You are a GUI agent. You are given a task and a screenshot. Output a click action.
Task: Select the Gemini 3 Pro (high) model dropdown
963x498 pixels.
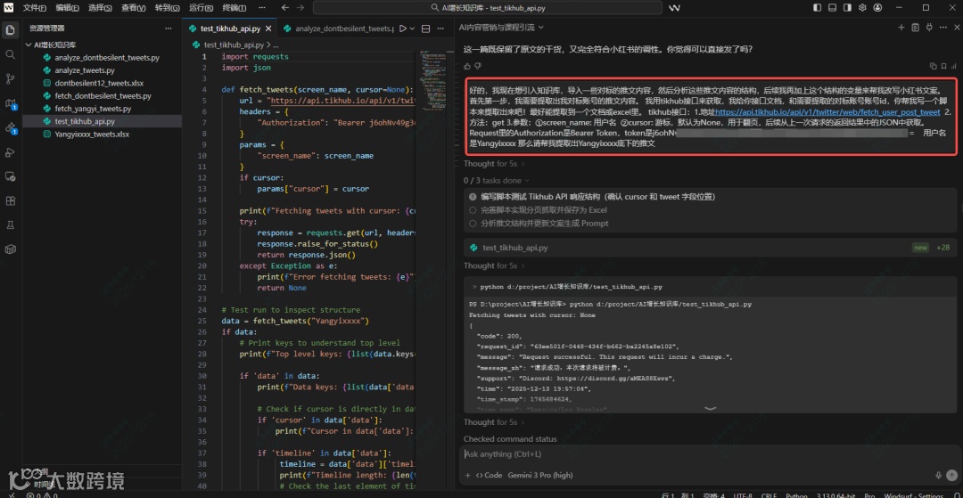[x=539, y=476]
